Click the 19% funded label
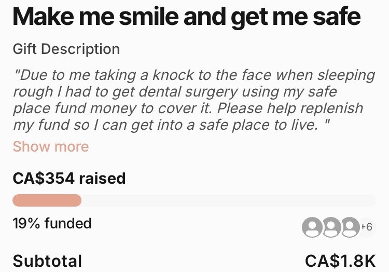 click(x=52, y=224)
